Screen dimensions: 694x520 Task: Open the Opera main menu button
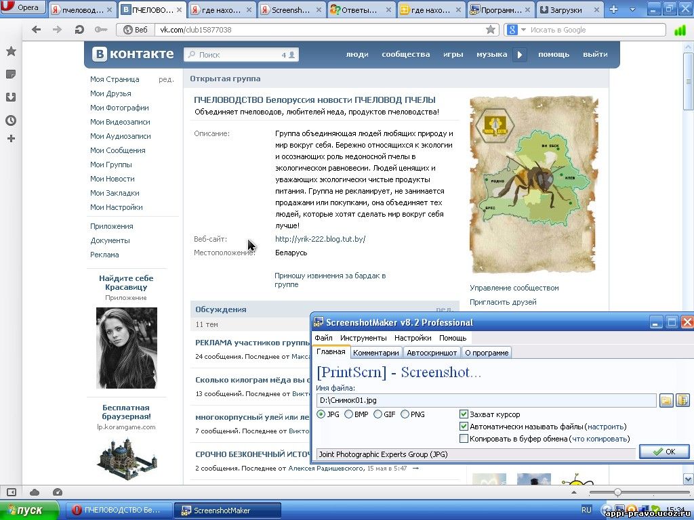click(x=23, y=7)
